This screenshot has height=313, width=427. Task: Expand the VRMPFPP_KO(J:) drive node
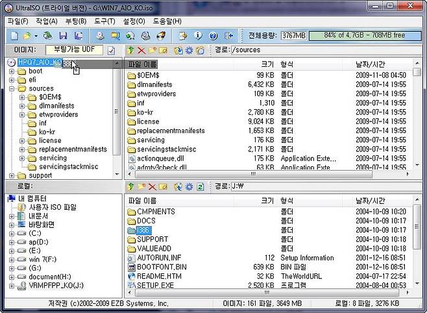tap(12, 286)
